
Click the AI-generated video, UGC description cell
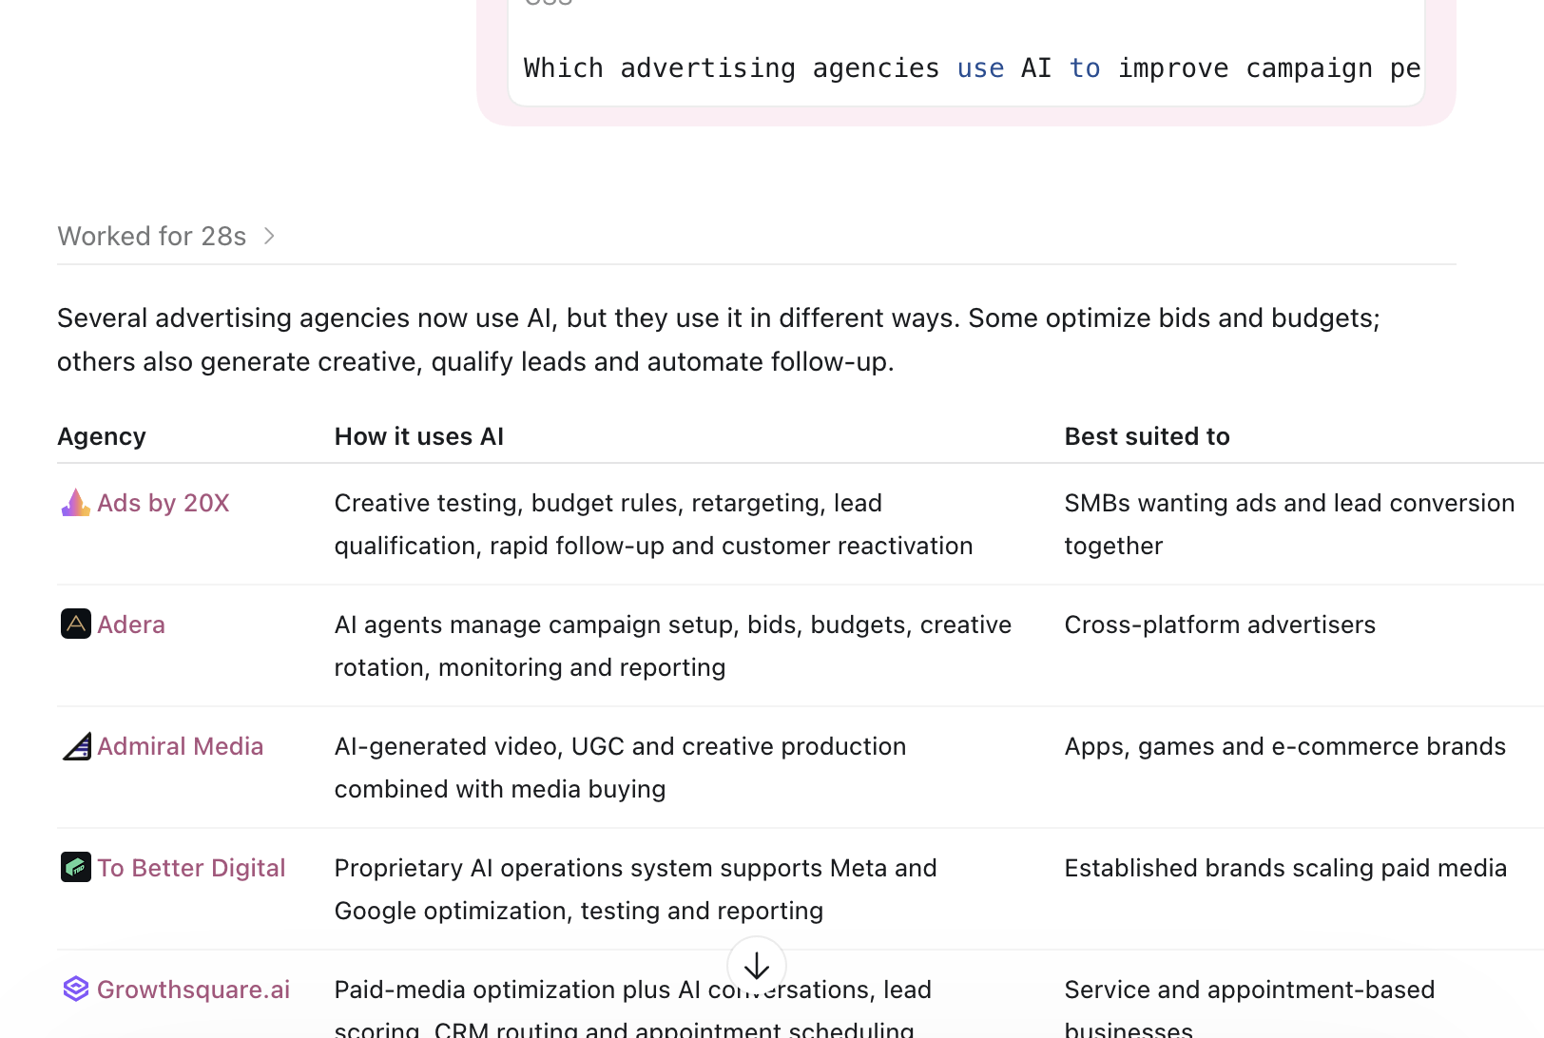pyautogui.click(x=620, y=767)
